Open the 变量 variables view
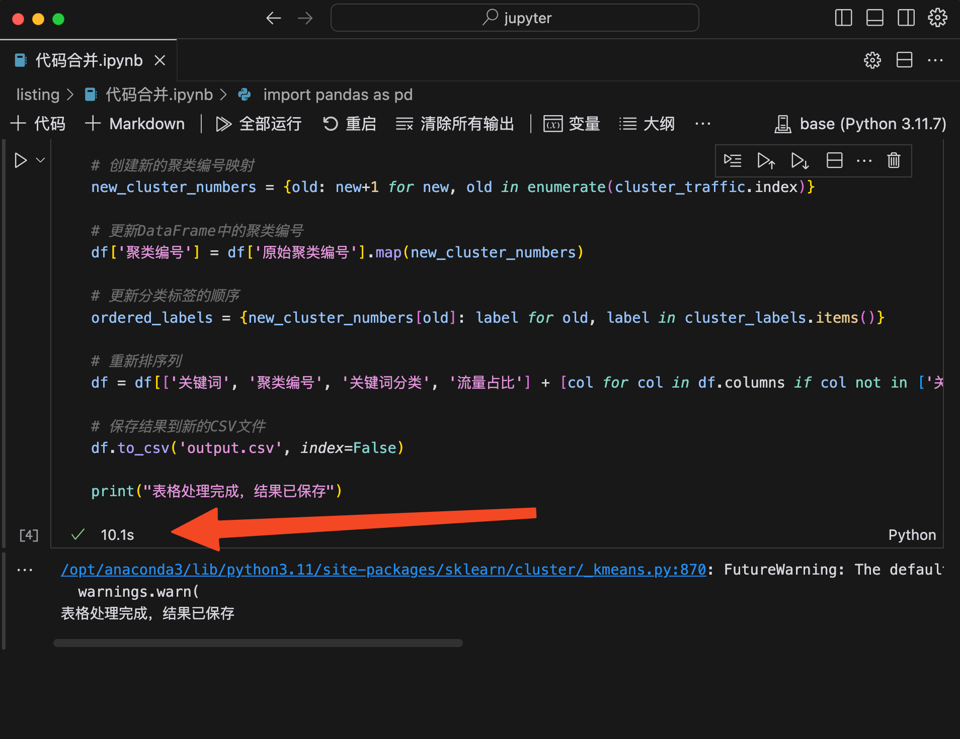 [572, 124]
